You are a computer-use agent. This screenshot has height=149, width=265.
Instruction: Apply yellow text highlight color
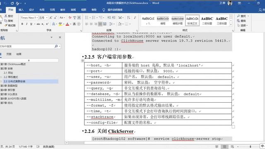tap(60, 24)
